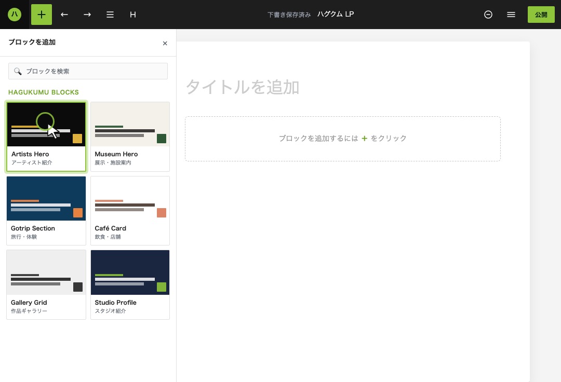Click the 作品ギャラリー caption text
This screenshot has width=561, height=382.
point(29,311)
